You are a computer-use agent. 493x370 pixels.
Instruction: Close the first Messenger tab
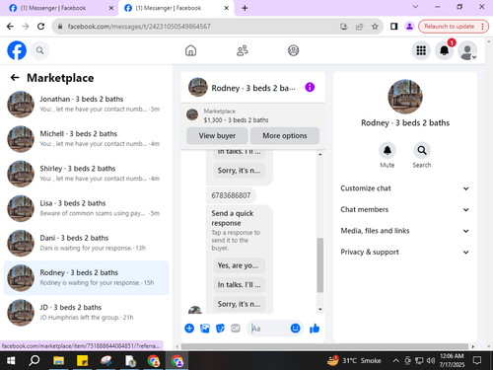point(111,8)
